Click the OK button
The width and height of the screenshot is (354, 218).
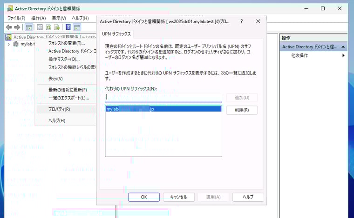tap(144, 197)
